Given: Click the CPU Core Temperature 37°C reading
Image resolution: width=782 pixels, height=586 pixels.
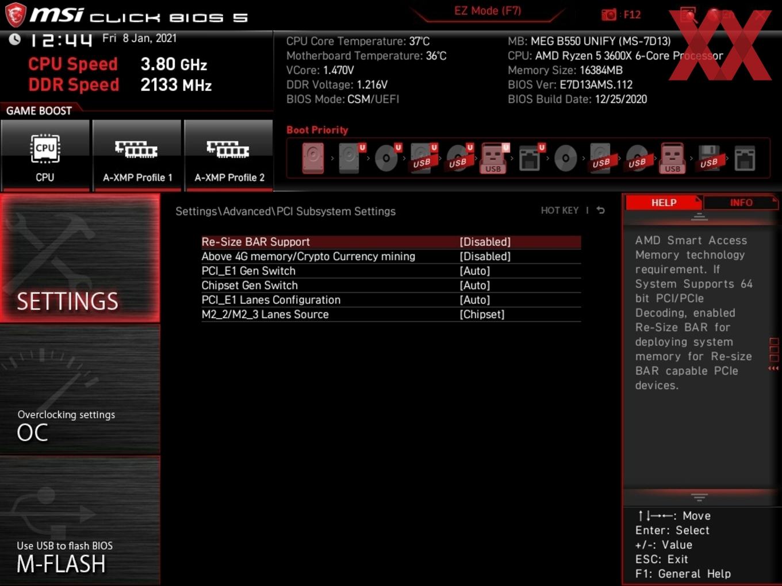Looking at the screenshot, I should (358, 41).
